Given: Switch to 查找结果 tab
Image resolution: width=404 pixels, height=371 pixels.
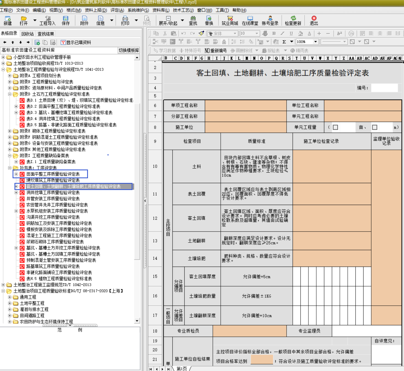Looking at the screenshot, I should pyautogui.click(x=46, y=34).
